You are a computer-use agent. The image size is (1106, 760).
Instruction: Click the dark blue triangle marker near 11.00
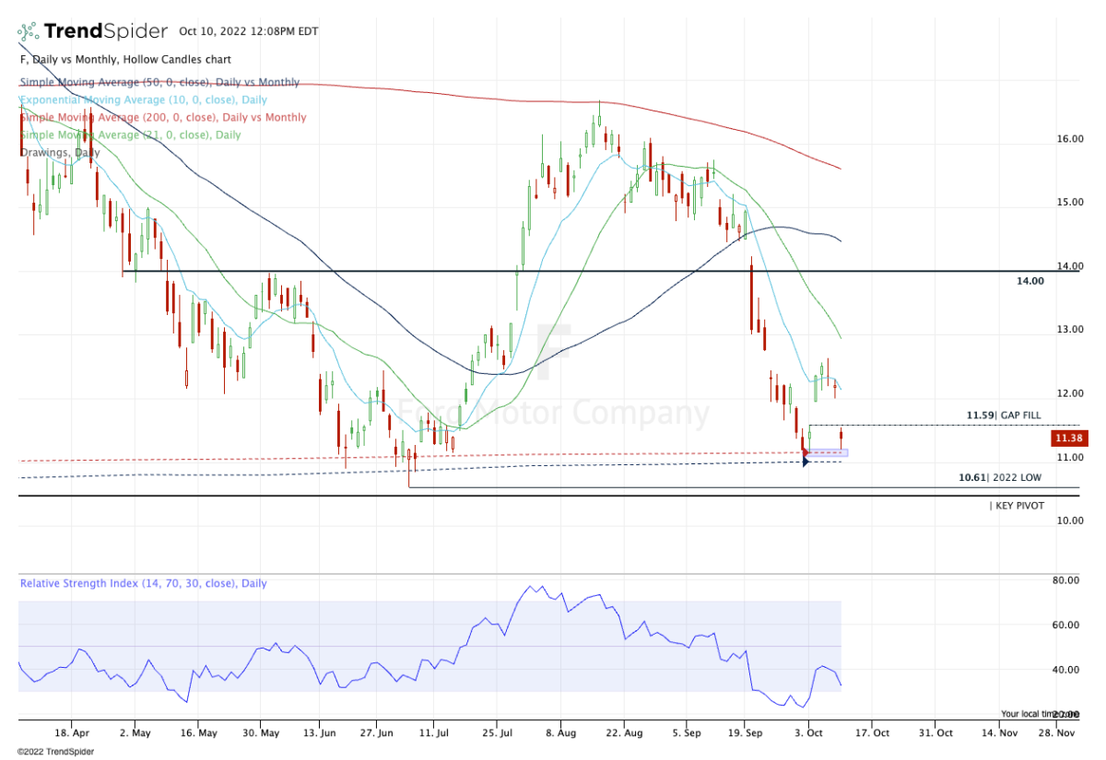click(x=806, y=462)
